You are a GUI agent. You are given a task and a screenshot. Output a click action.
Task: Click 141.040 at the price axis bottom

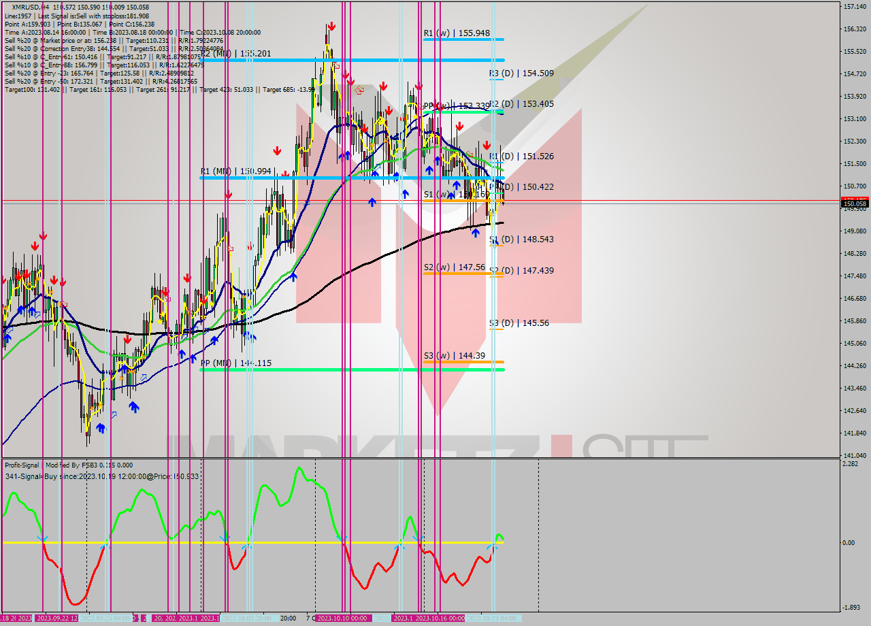854,455
